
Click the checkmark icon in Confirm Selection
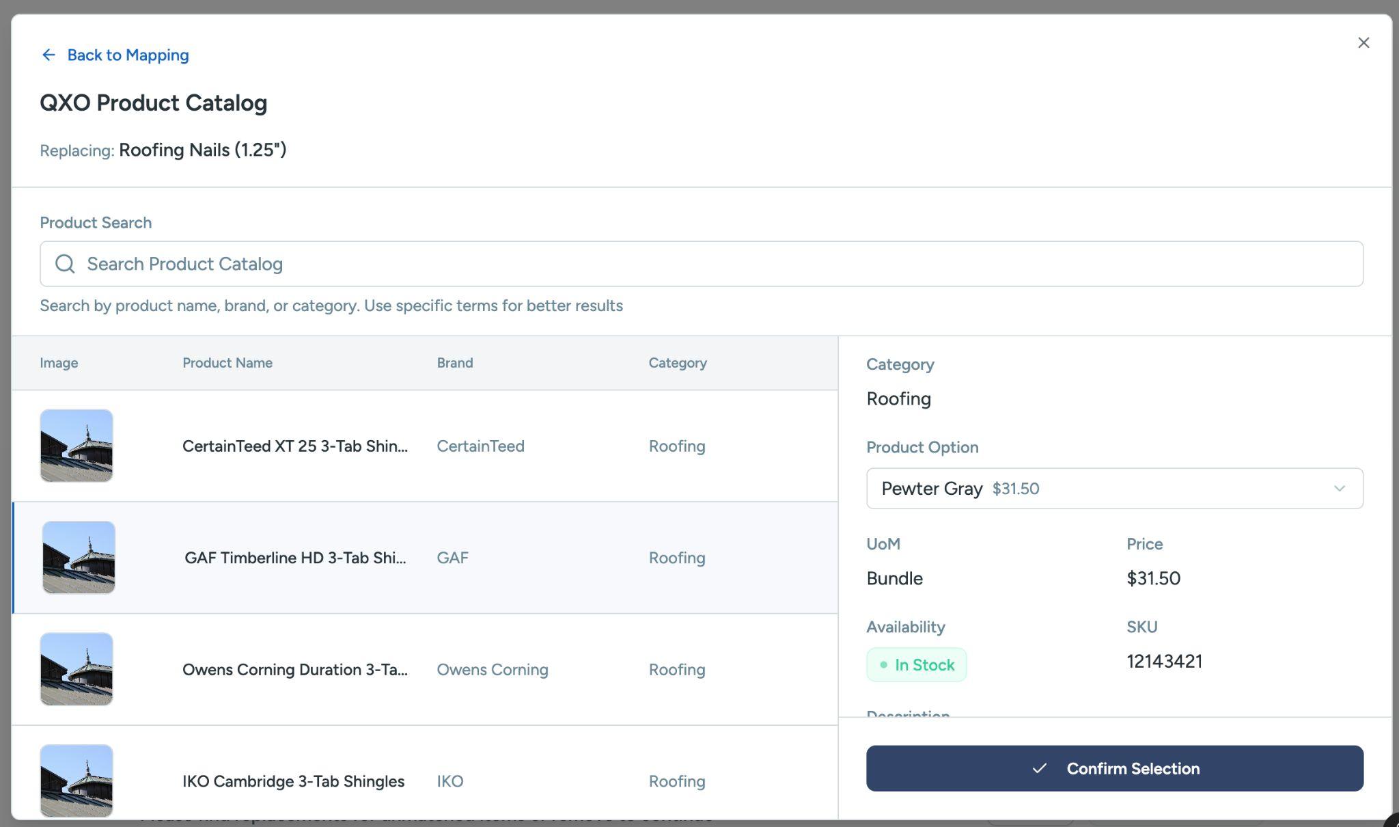1039,768
